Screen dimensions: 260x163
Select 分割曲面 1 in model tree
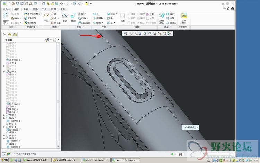click(x=13, y=121)
